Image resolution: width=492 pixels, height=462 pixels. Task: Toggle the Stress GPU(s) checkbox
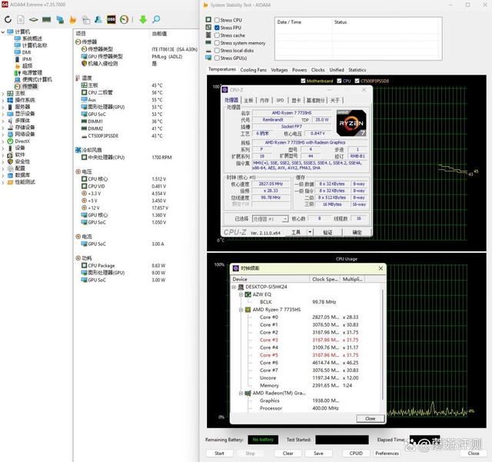(x=216, y=58)
